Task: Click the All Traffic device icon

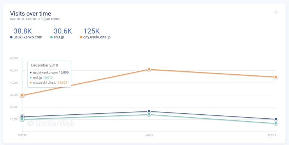Action: click(x=43, y=18)
